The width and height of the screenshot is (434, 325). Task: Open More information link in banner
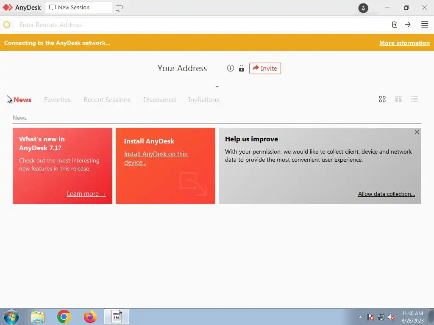[404, 43]
